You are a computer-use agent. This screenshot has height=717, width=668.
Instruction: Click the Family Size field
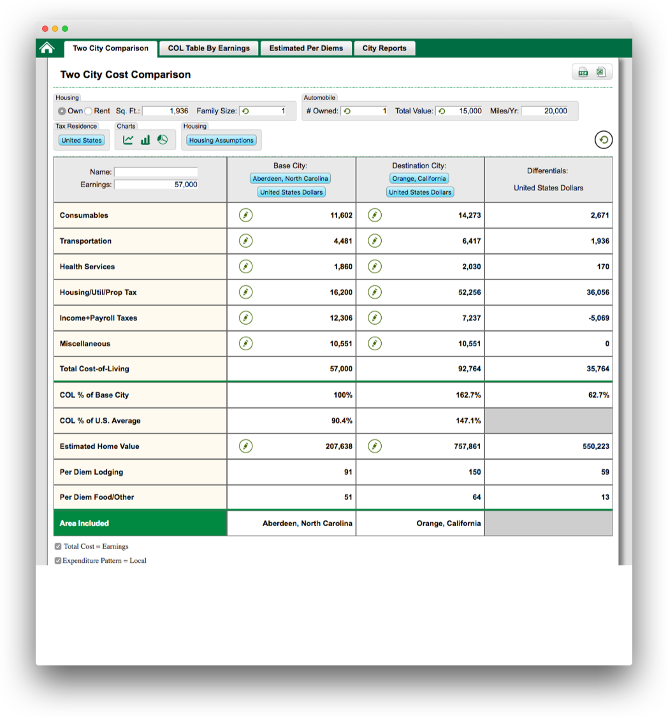click(x=263, y=111)
